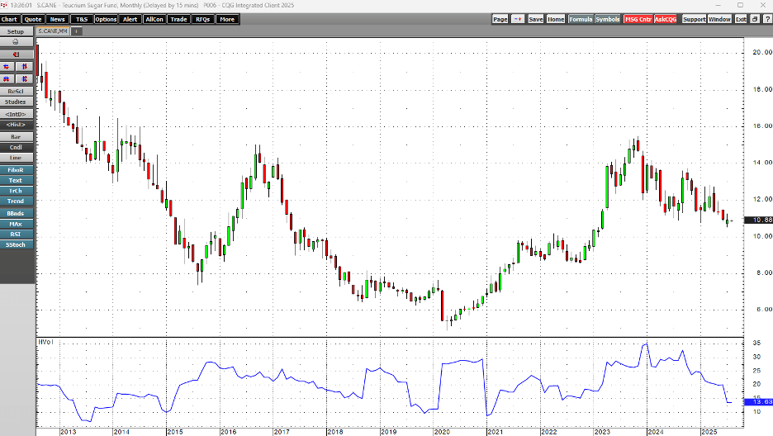Image resolution: width=773 pixels, height=436 pixels.
Task: Open the Setup menu
Action: [16, 31]
